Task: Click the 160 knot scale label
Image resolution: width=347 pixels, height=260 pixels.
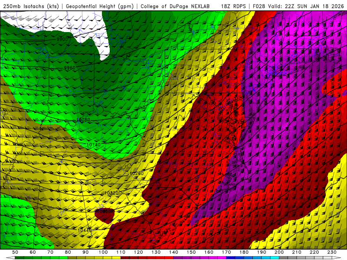Action: pyautogui.click(x=209, y=252)
